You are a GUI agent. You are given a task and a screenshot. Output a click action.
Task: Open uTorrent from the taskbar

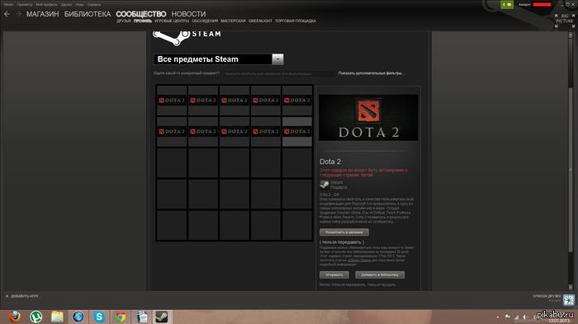(x=36, y=317)
